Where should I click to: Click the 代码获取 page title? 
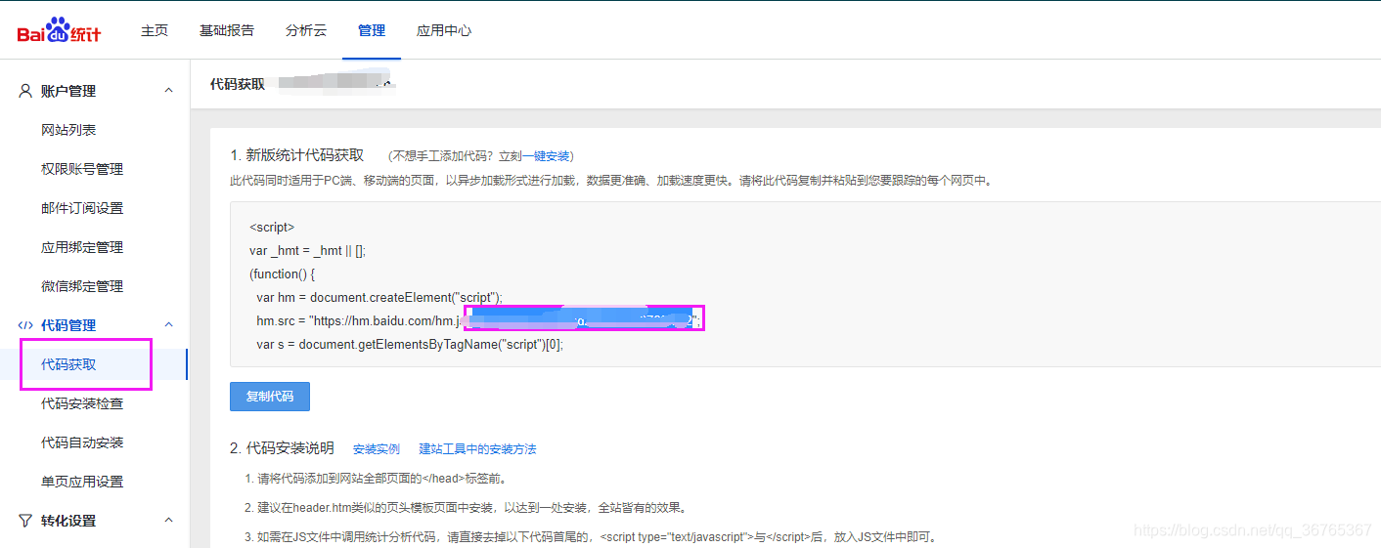(x=238, y=84)
